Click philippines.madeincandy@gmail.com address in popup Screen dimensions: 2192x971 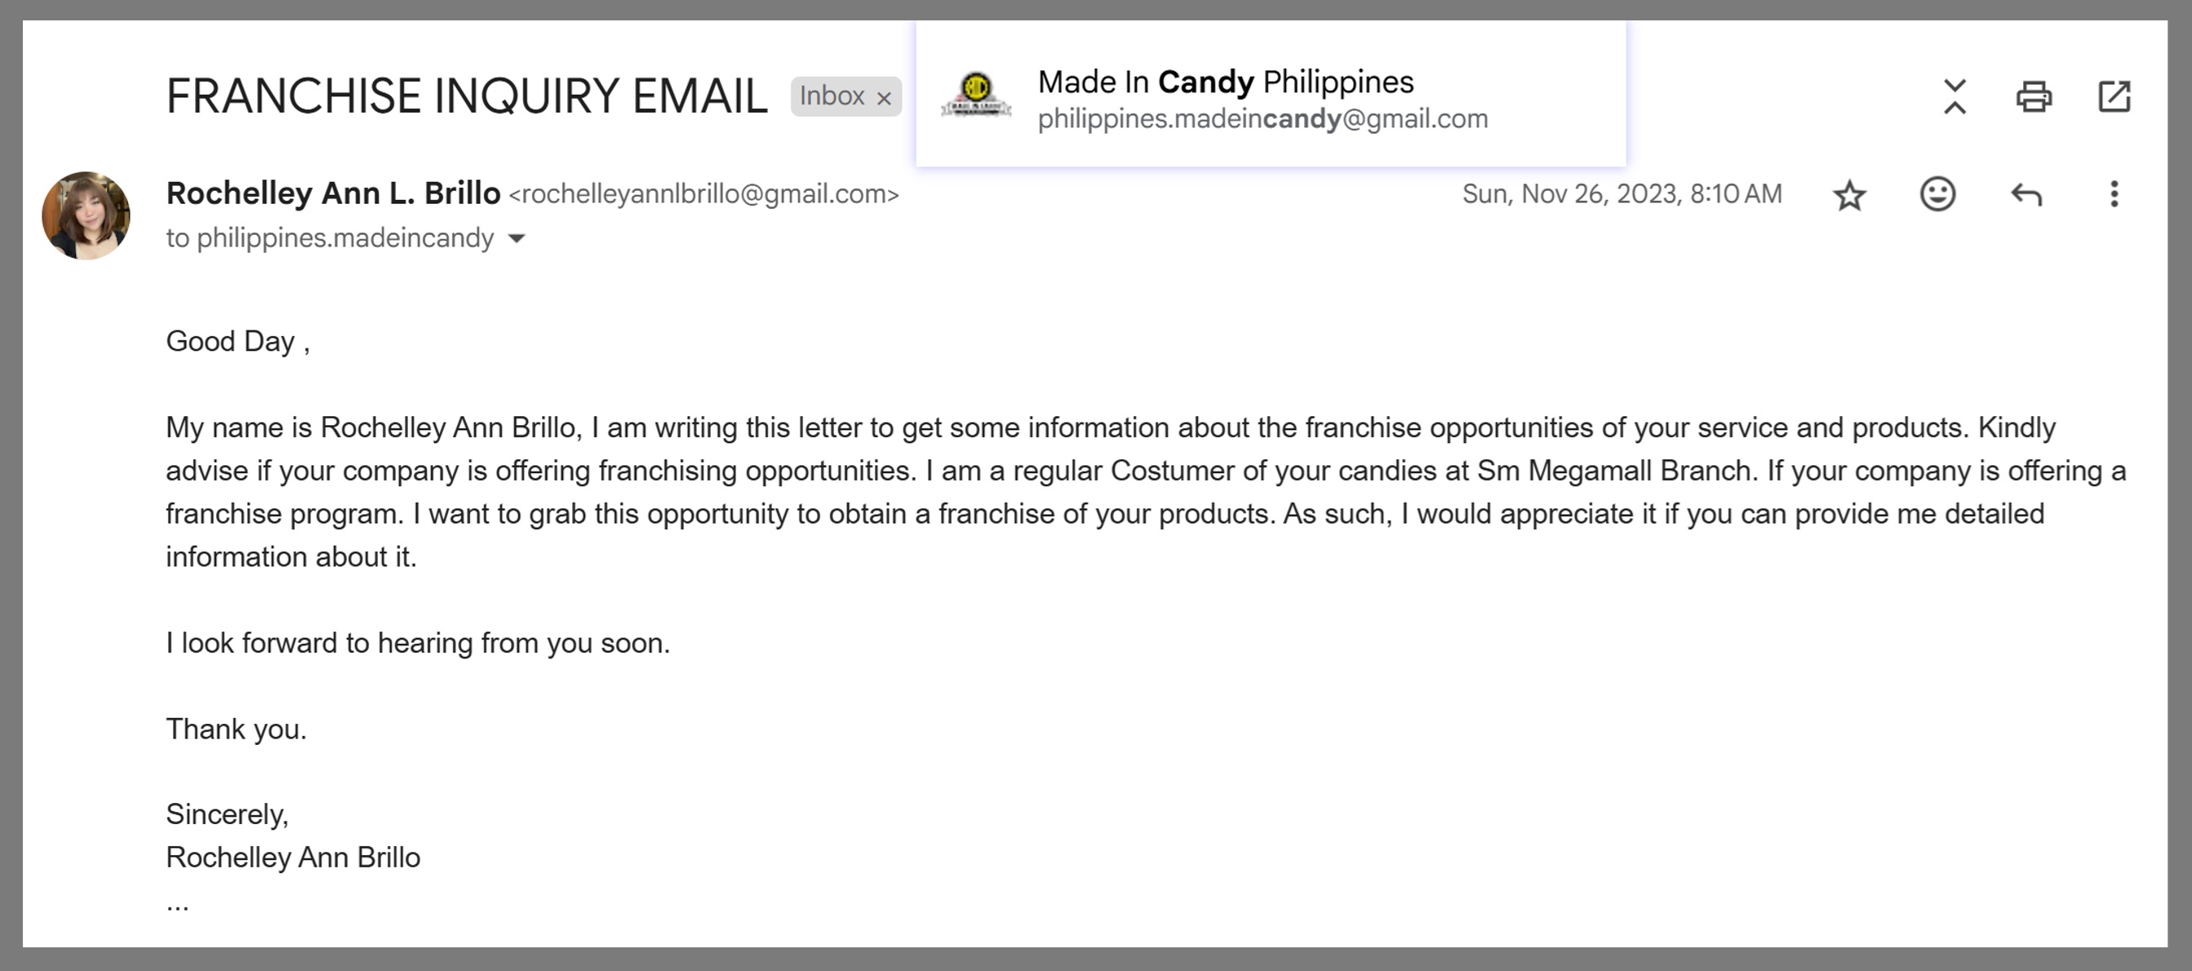(x=1262, y=119)
